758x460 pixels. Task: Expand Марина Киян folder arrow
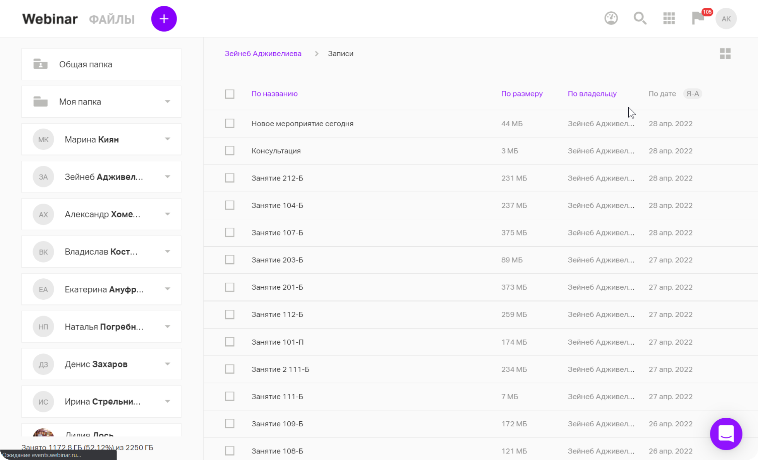[167, 139]
